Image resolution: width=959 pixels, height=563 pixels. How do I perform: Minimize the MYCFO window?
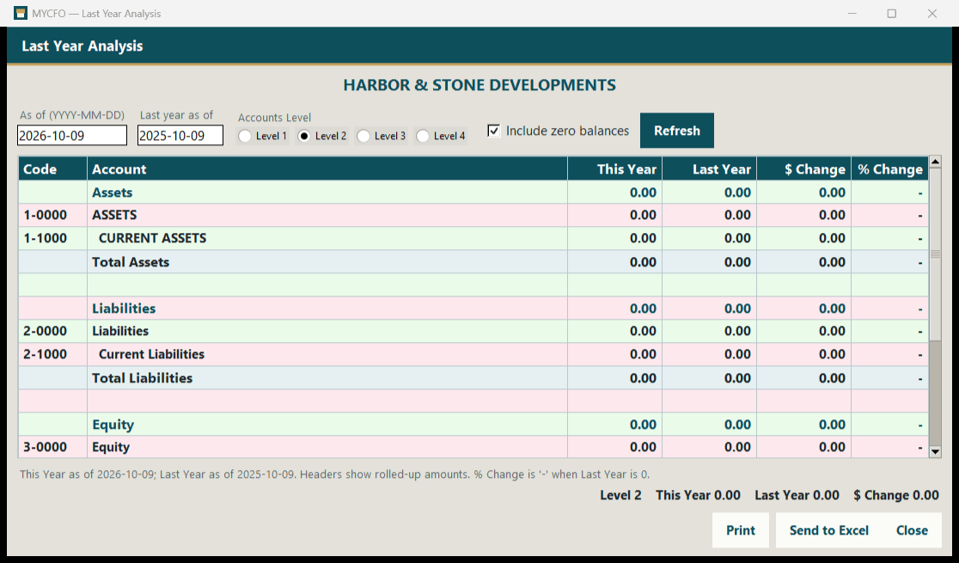(x=852, y=14)
